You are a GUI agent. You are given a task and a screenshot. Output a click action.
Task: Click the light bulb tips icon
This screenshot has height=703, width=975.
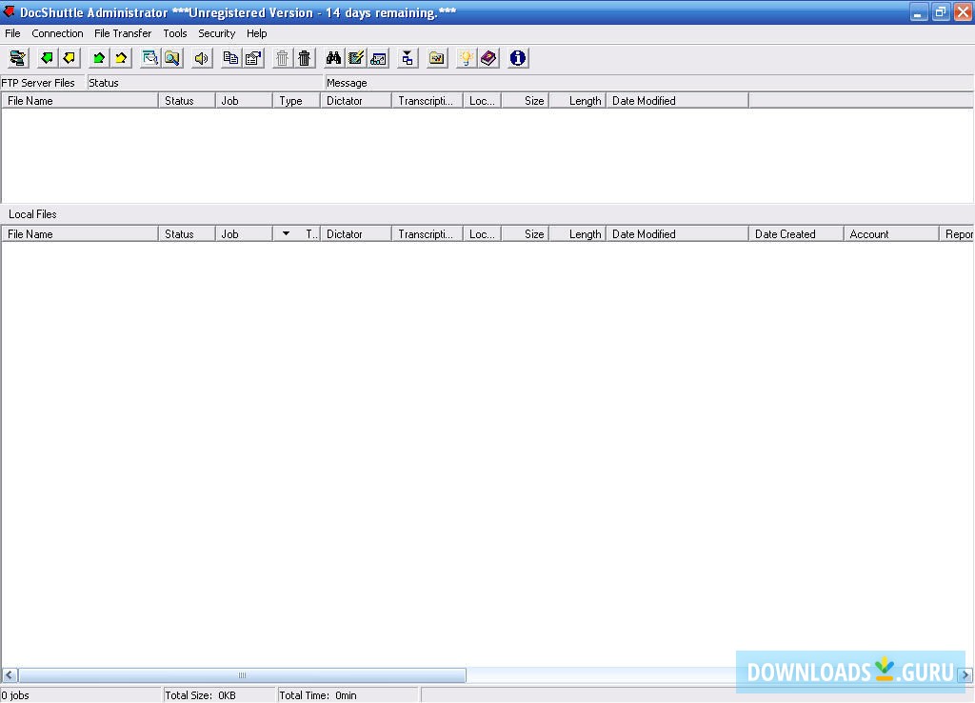[x=466, y=58]
